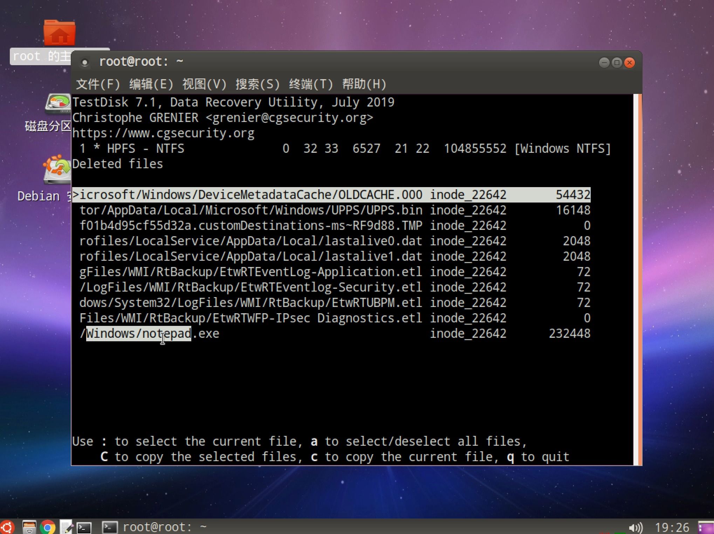Screen dimensions: 714x534
Task: Launch Chrome browser from the taskbar
Action: [x=48, y=527]
